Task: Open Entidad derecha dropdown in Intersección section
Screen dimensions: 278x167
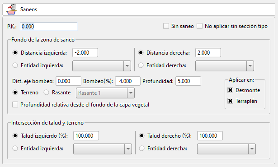Action: [x=226, y=149]
